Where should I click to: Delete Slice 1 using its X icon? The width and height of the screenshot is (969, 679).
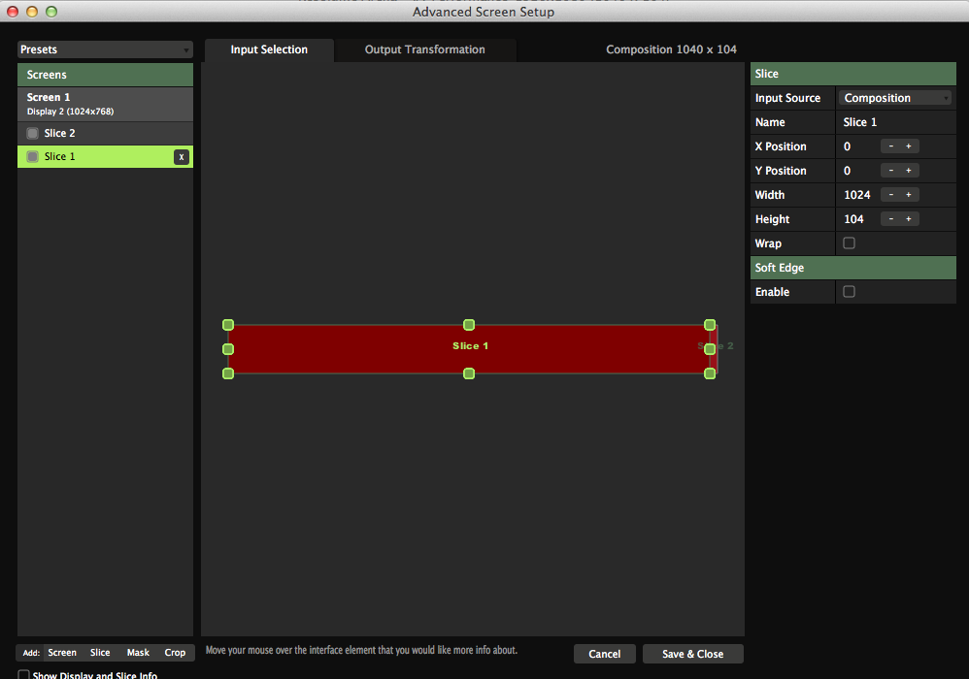coord(181,157)
